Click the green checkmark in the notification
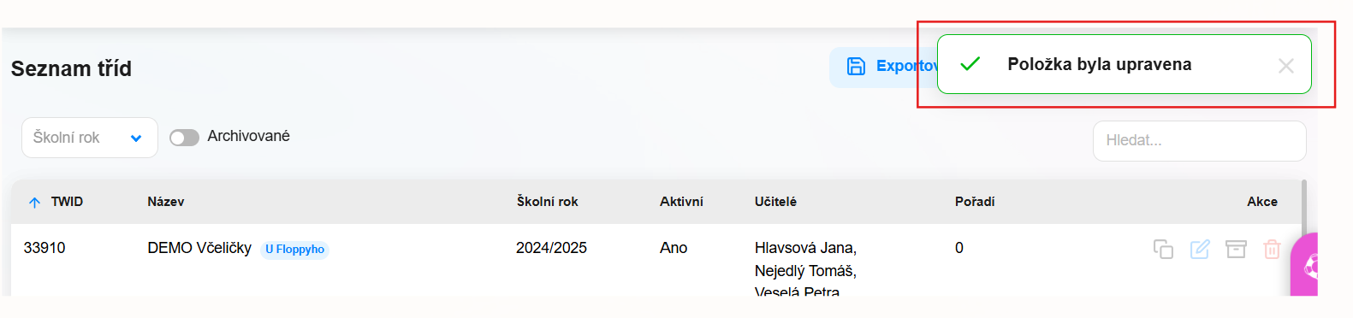The width and height of the screenshot is (1353, 318). (970, 64)
